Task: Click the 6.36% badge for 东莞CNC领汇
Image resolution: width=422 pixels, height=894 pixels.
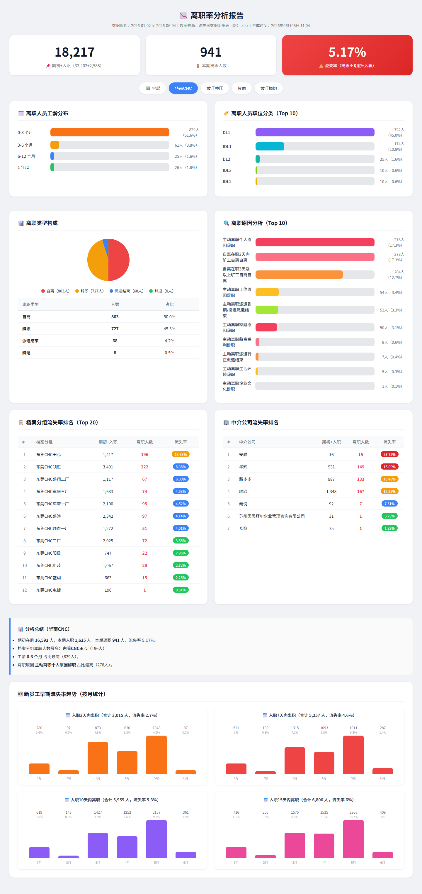Action: click(x=181, y=467)
